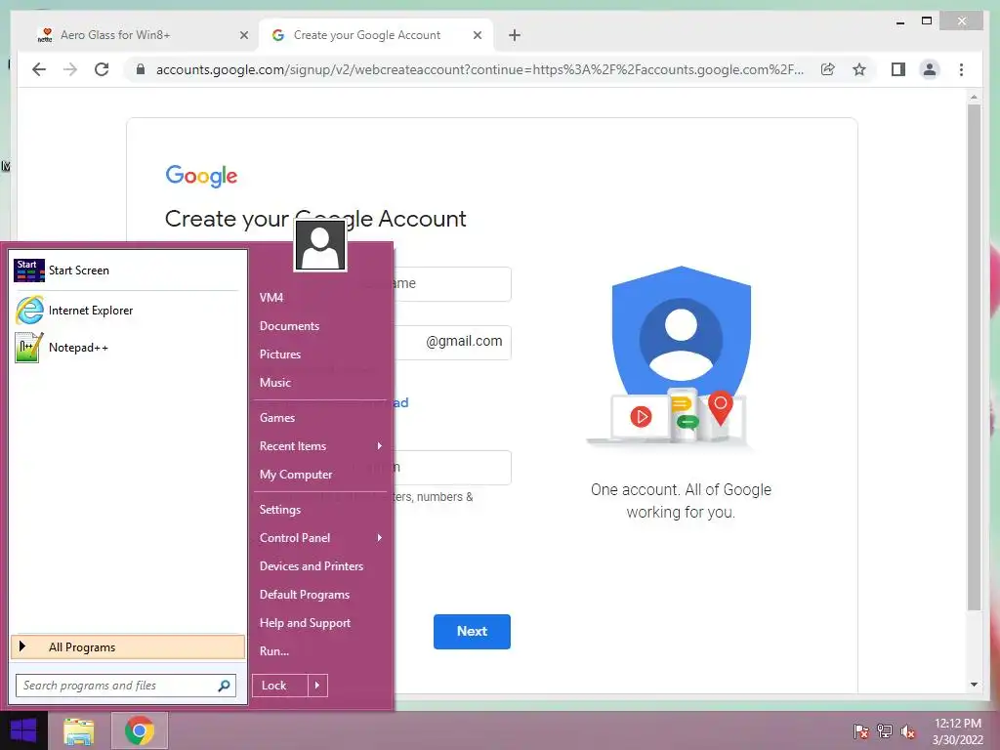Open the Chrome three-dot menu
The width and height of the screenshot is (1000, 750).
pyautogui.click(x=961, y=69)
